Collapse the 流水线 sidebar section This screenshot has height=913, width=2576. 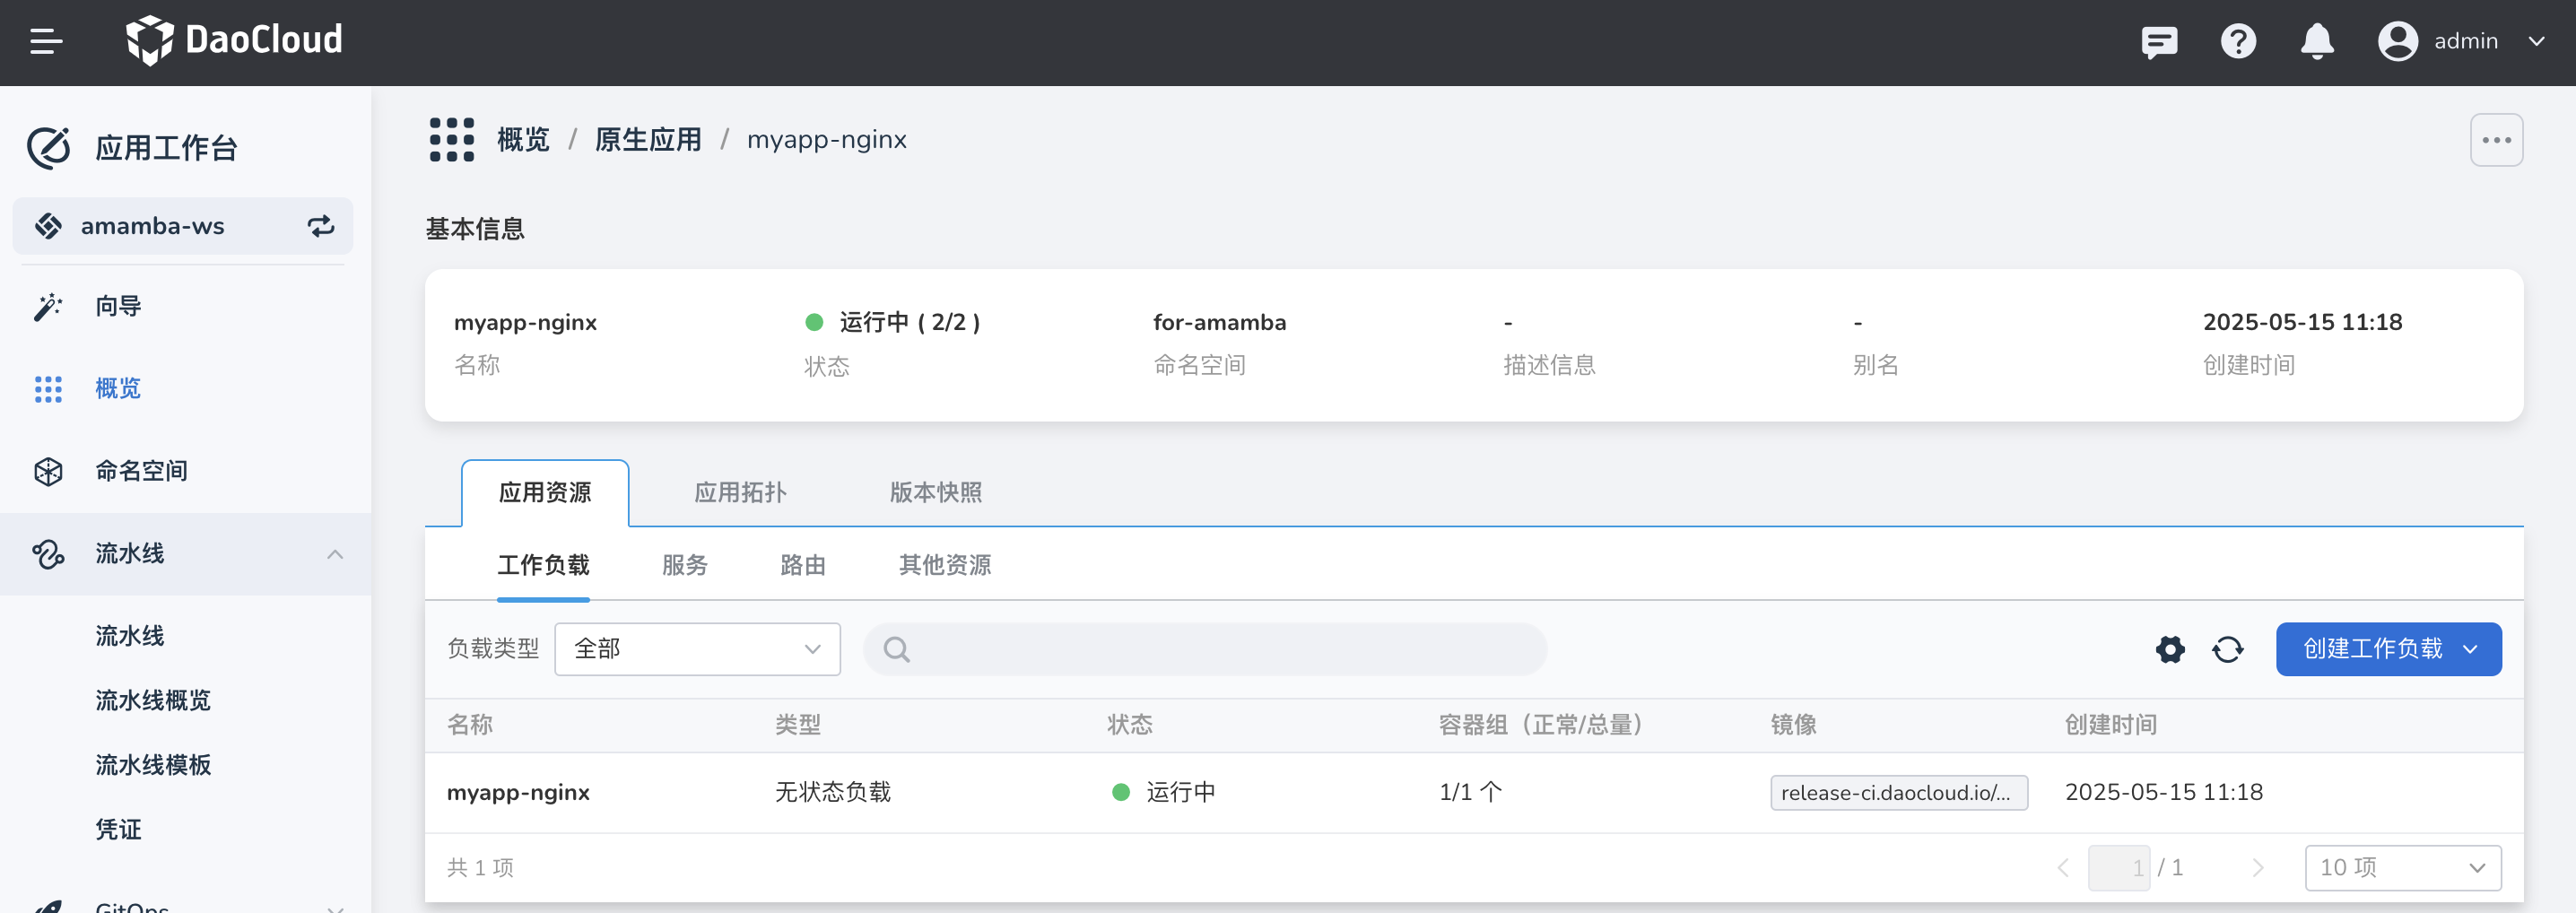pyautogui.click(x=334, y=554)
